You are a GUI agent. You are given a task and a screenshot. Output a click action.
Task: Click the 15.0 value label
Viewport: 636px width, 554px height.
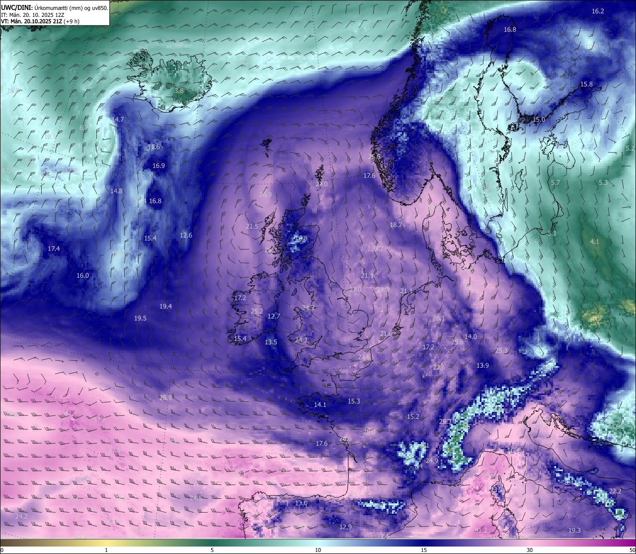click(539, 119)
